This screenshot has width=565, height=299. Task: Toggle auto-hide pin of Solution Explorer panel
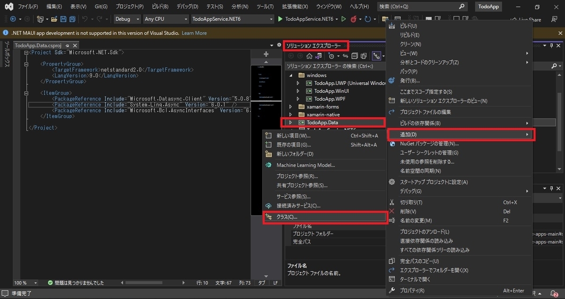(x=552, y=45)
